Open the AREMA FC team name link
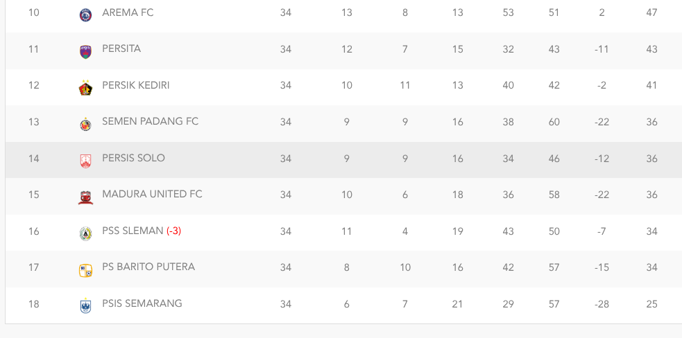The image size is (682, 338). [x=128, y=12]
